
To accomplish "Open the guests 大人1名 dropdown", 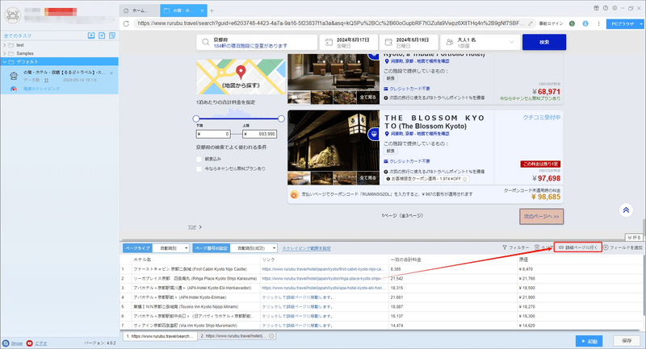I will pos(482,42).
